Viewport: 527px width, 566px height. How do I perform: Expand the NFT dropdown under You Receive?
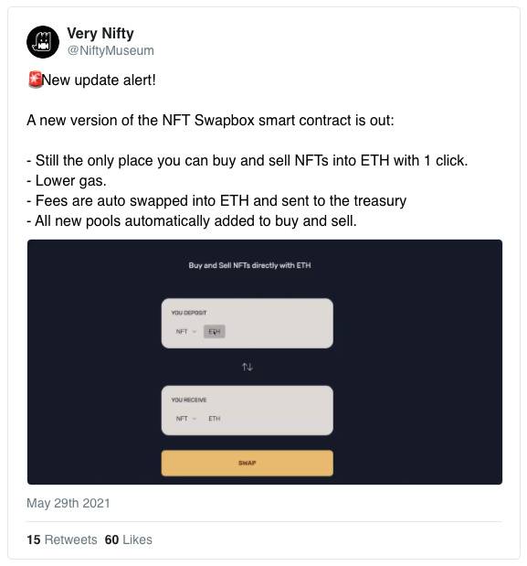click(195, 419)
